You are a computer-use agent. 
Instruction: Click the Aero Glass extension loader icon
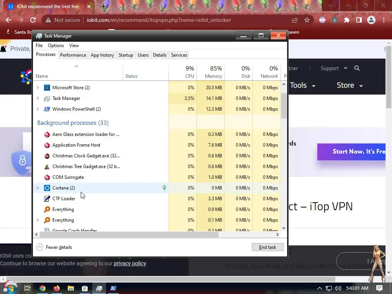coord(47,134)
